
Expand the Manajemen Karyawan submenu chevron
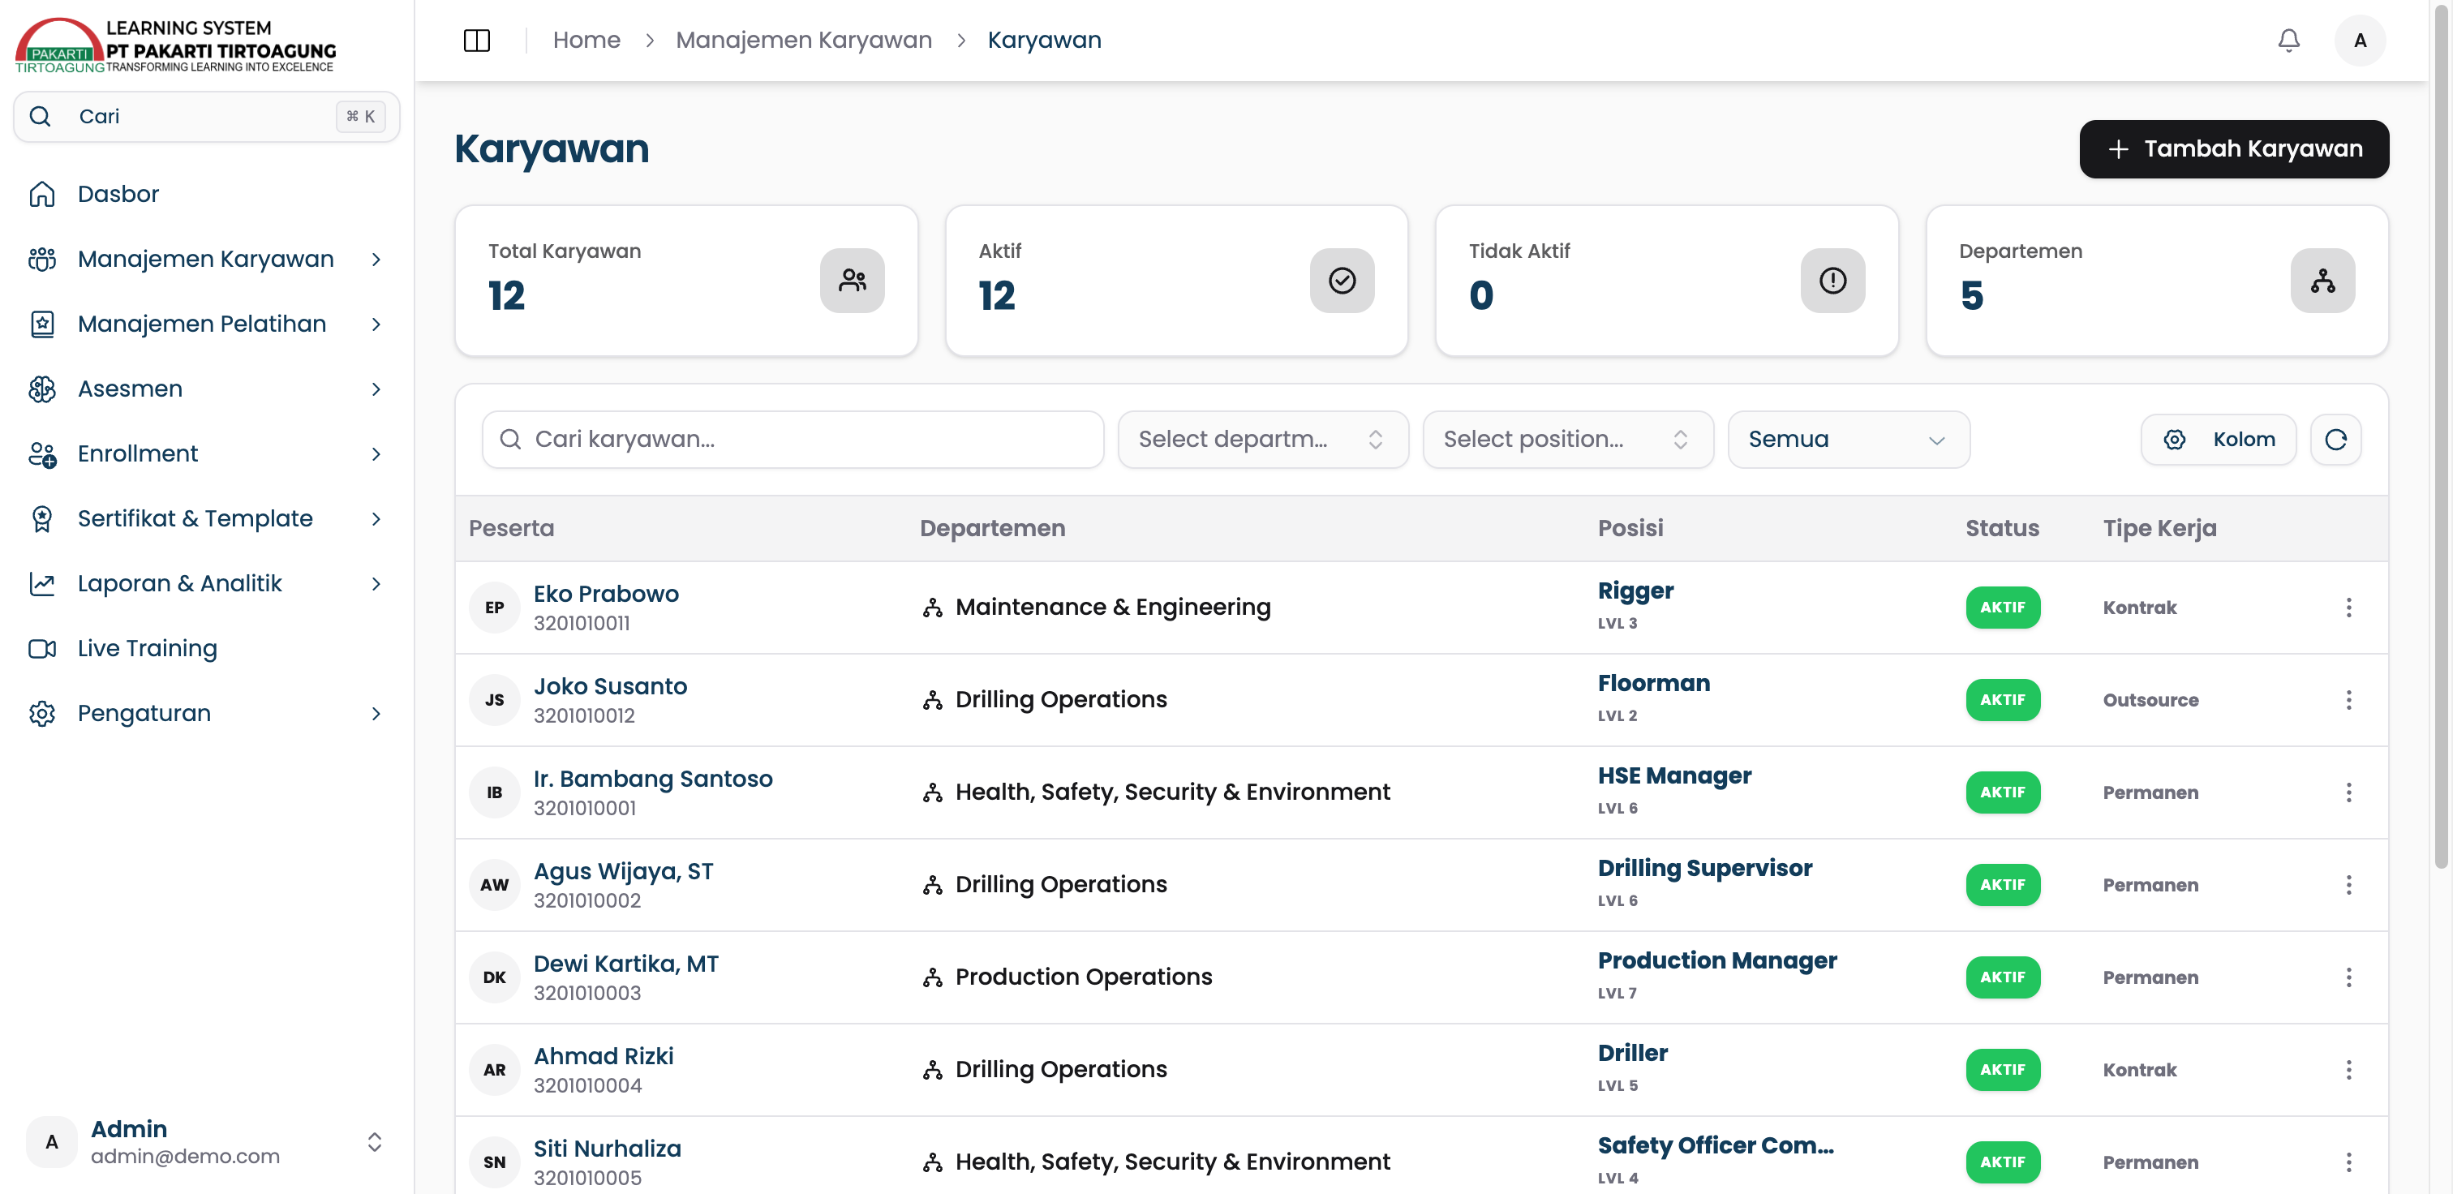[376, 259]
